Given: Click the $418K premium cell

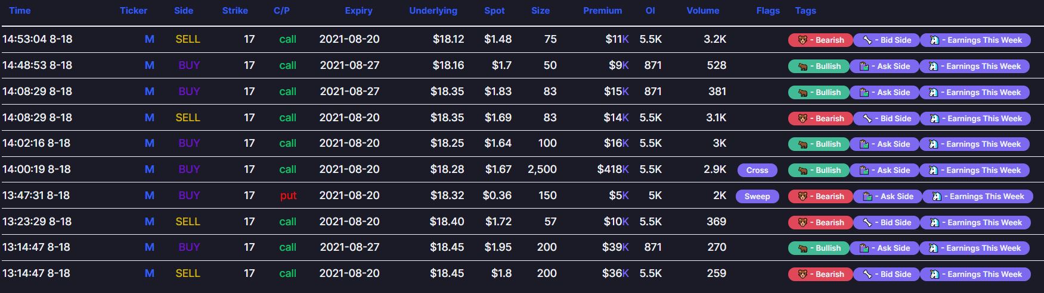Looking at the screenshot, I should tap(612, 169).
